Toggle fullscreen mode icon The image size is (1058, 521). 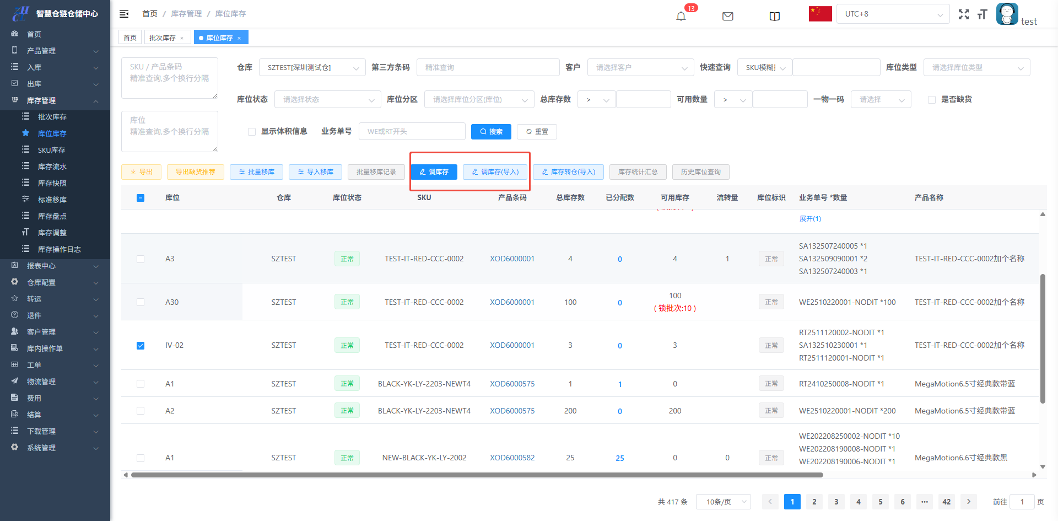tap(963, 14)
